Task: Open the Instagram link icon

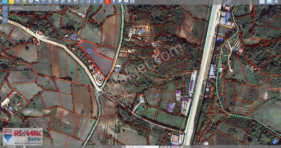Action: [132, 2]
